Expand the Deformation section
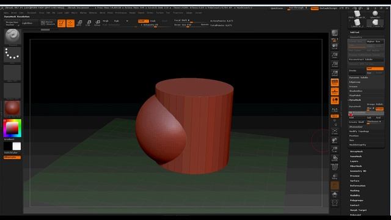Screen dimensions: 391x220 [x=357, y=186]
